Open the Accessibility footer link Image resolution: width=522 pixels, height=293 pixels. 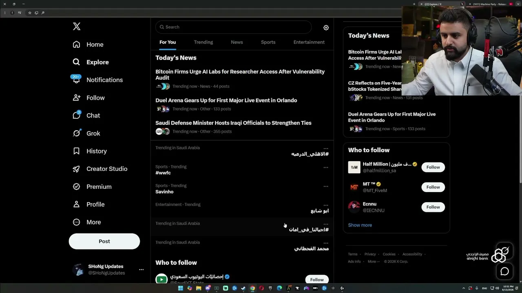click(x=412, y=254)
